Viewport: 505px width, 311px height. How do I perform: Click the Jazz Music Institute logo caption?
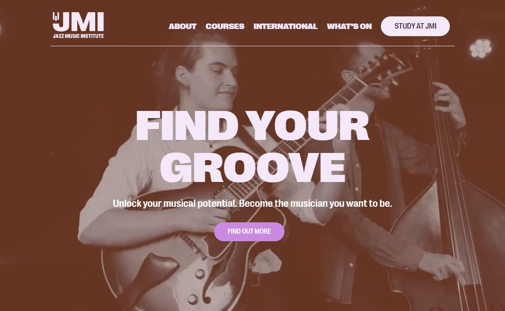point(78,36)
